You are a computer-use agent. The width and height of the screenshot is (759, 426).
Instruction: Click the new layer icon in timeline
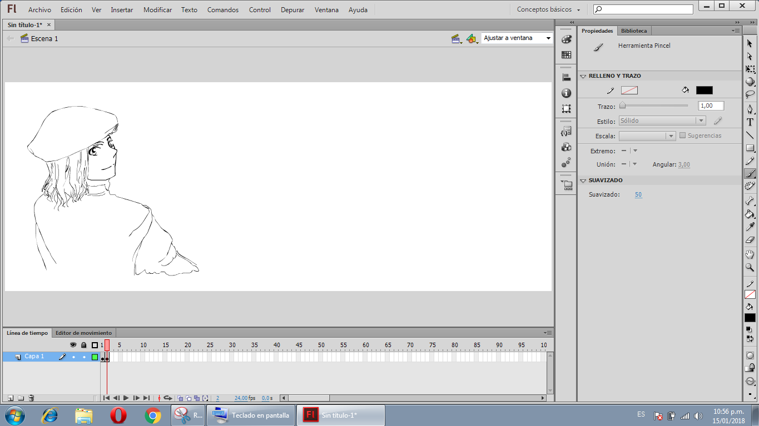10,398
